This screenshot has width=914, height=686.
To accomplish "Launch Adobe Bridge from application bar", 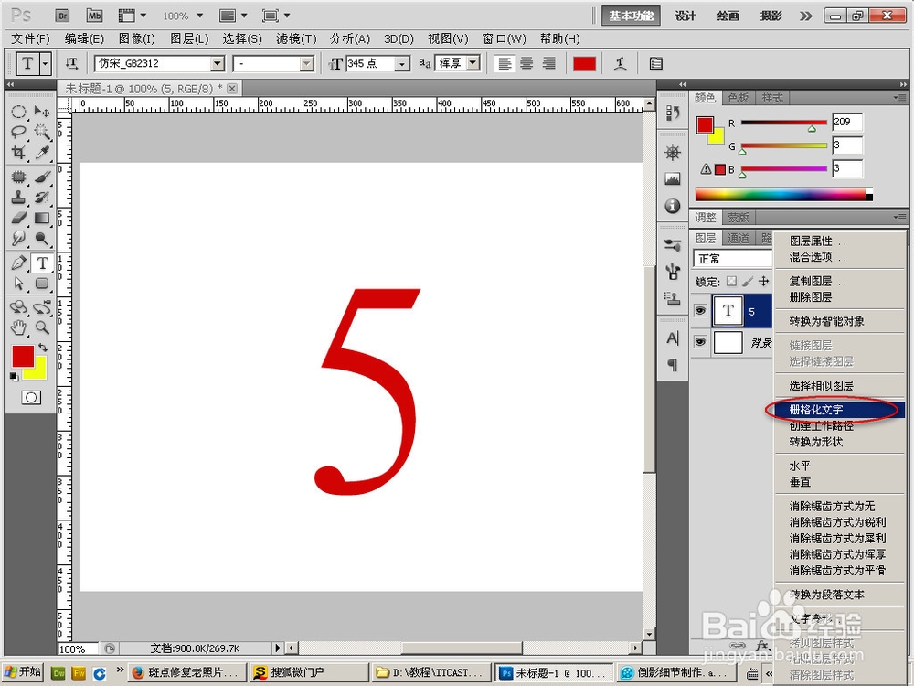I will coord(62,16).
